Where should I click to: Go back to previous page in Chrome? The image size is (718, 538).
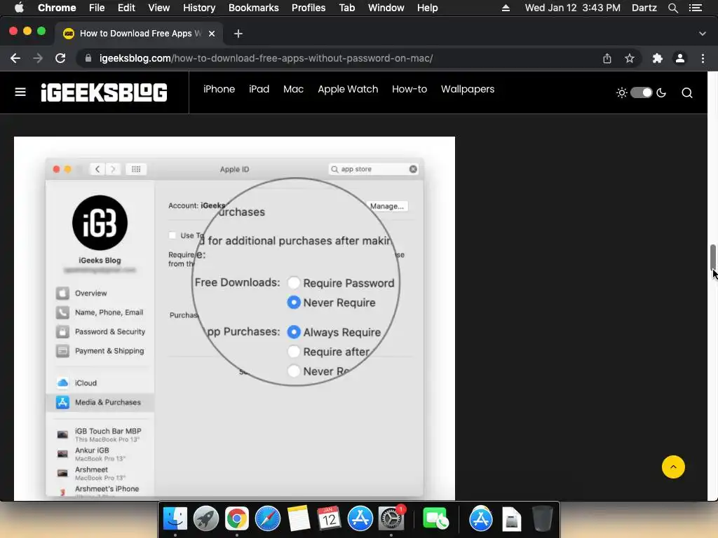click(15, 58)
